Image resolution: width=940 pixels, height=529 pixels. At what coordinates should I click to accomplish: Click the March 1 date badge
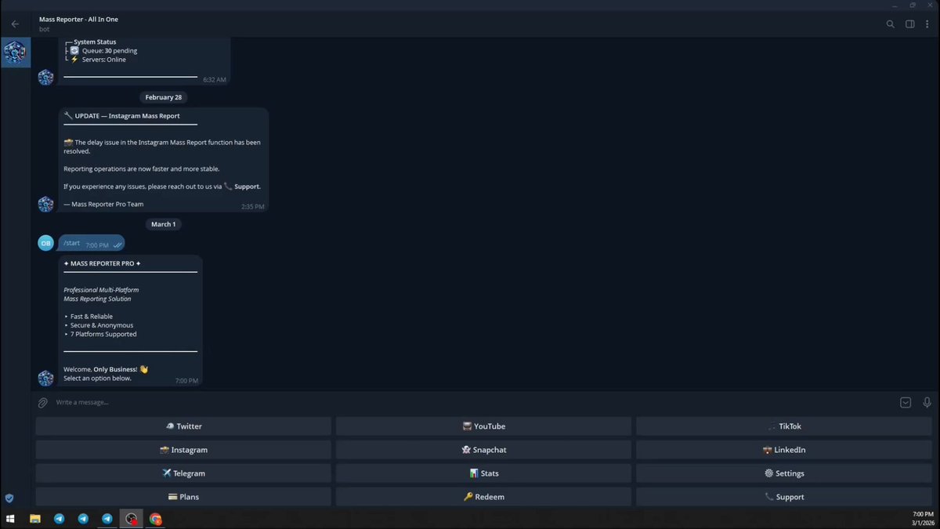(164, 224)
